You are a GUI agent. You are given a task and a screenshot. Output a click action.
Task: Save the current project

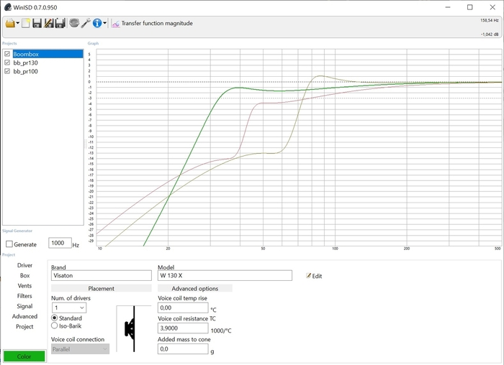[x=37, y=24]
